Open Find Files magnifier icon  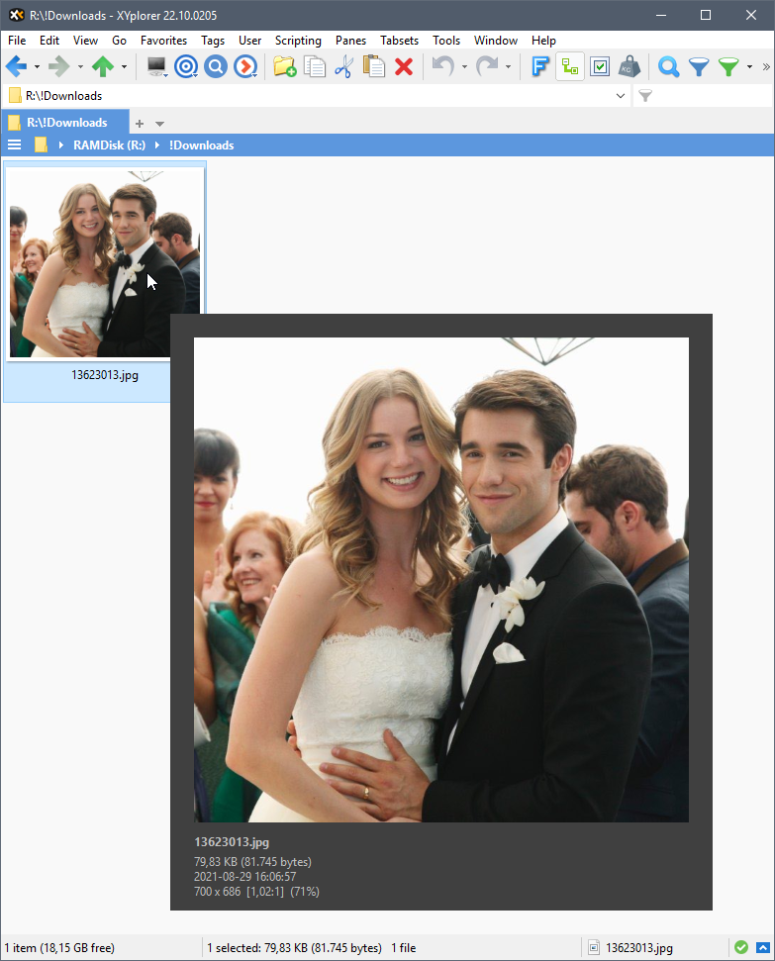pyautogui.click(x=669, y=67)
